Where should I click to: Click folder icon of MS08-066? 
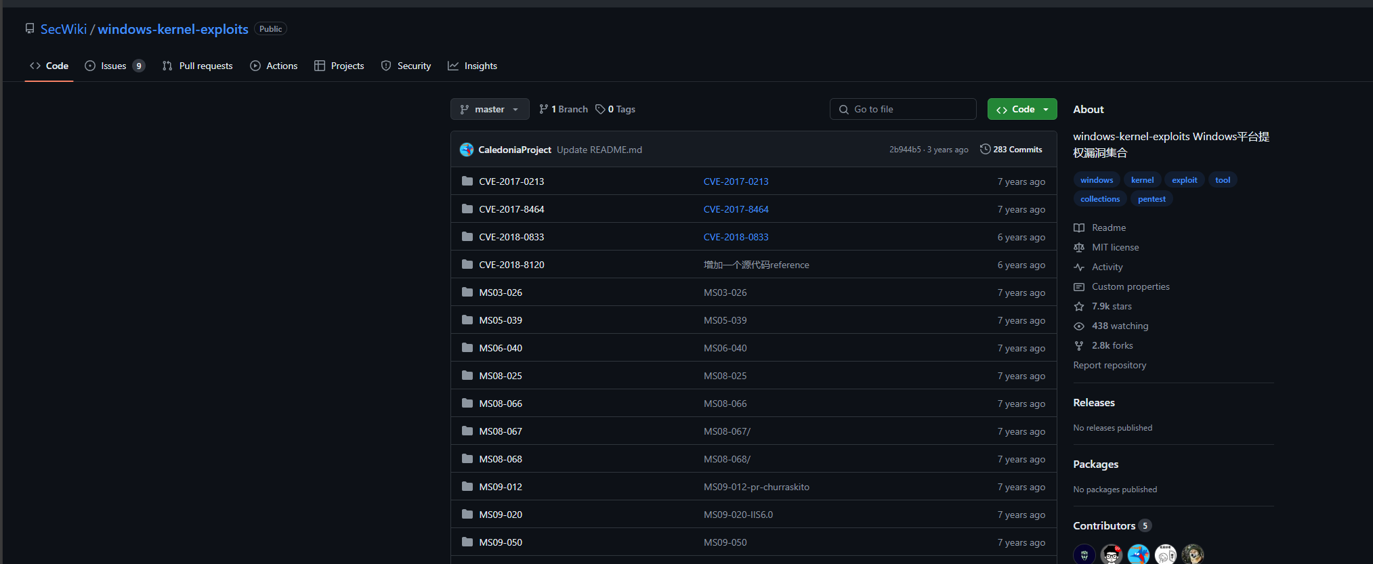pos(467,403)
